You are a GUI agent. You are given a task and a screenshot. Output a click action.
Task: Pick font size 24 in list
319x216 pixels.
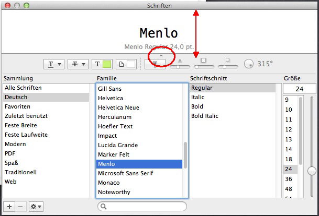pyautogui.click(x=291, y=169)
